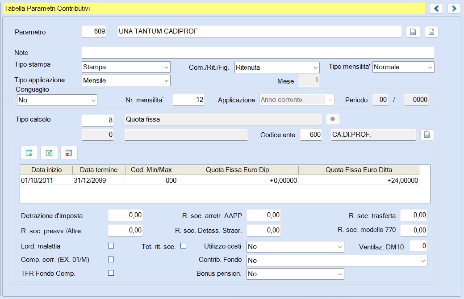This screenshot has width=464, height=299.
Task: Go to previous record with left arrow
Action: click(436, 8)
